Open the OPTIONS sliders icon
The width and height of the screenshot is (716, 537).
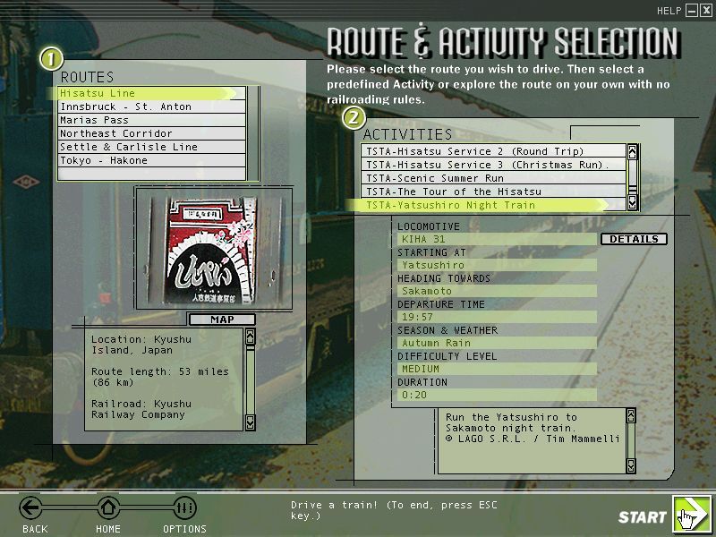coord(184,509)
